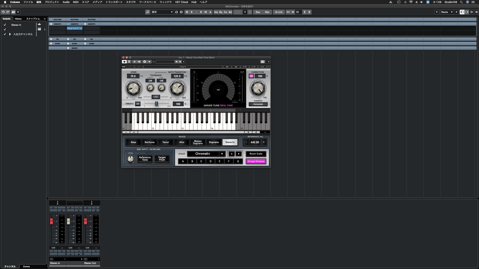Image resolution: width=479 pixels, height=269 pixels.
Task: Click the magnifier search channel icon
Action: click(148, 12)
